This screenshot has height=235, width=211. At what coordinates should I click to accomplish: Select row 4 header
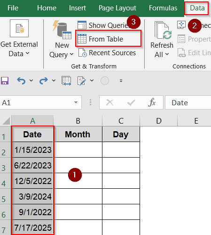(x=6, y=181)
